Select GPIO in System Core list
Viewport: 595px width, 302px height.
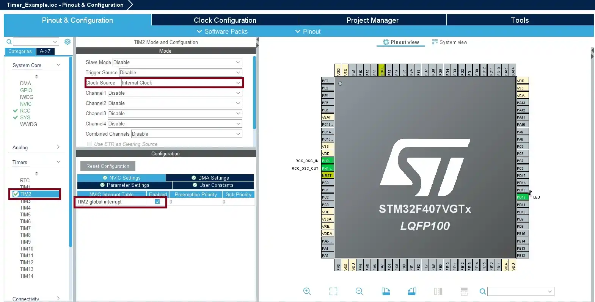click(x=26, y=90)
